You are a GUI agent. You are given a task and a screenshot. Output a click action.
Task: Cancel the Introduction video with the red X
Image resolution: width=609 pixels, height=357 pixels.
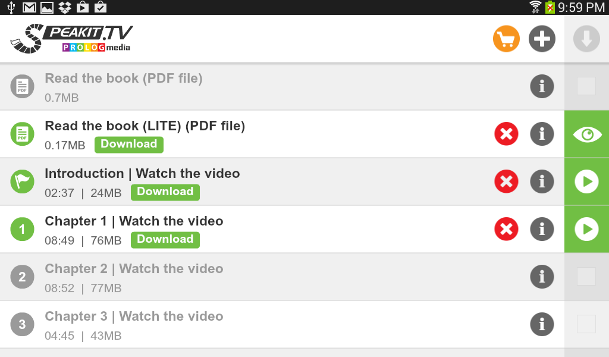506,181
